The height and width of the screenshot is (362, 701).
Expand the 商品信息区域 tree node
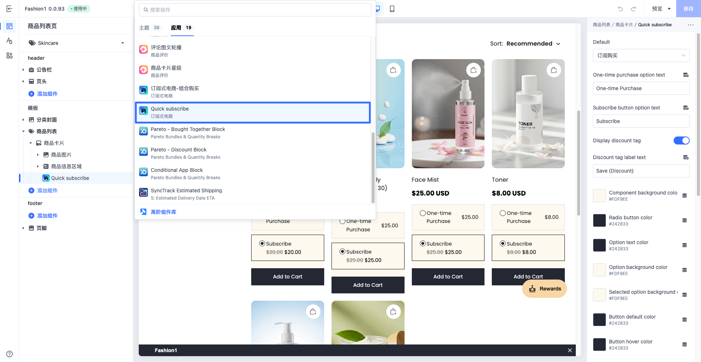pyautogui.click(x=38, y=166)
